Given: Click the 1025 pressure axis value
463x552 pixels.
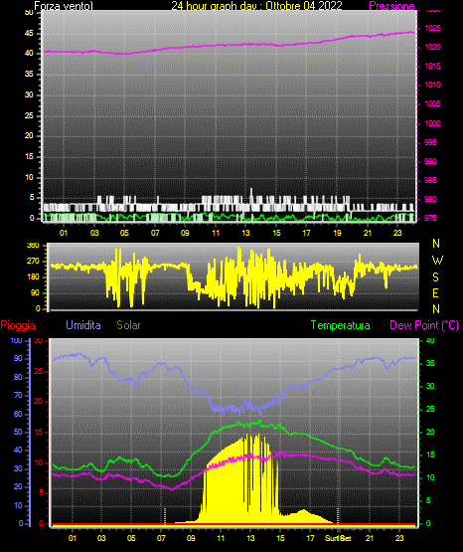Looking at the screenshot, I should [432, 28].
